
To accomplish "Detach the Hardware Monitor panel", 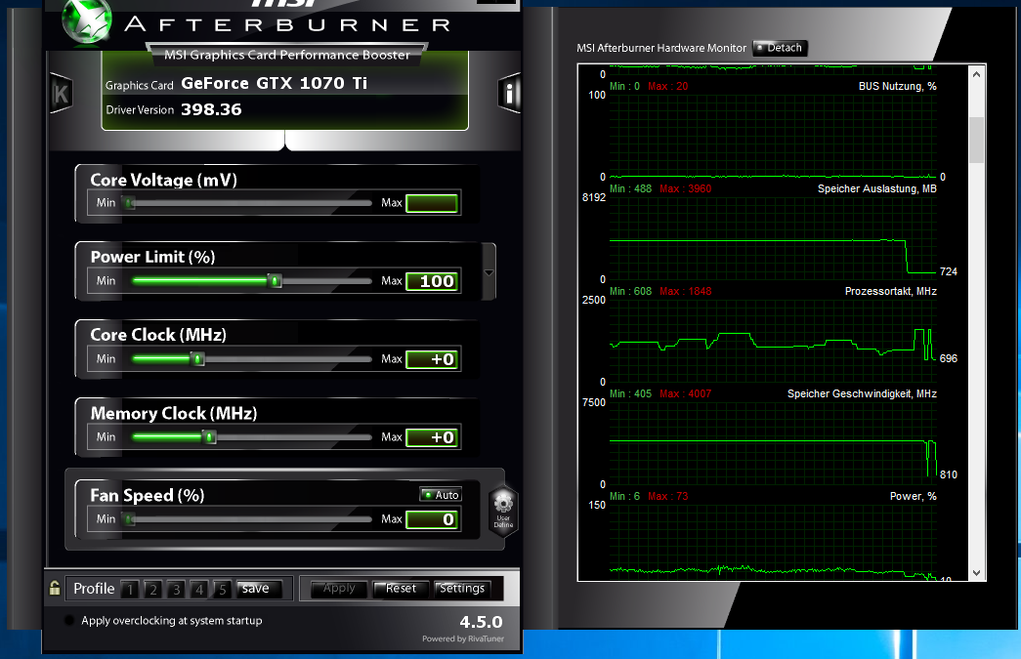I will (x=780, y=48).
